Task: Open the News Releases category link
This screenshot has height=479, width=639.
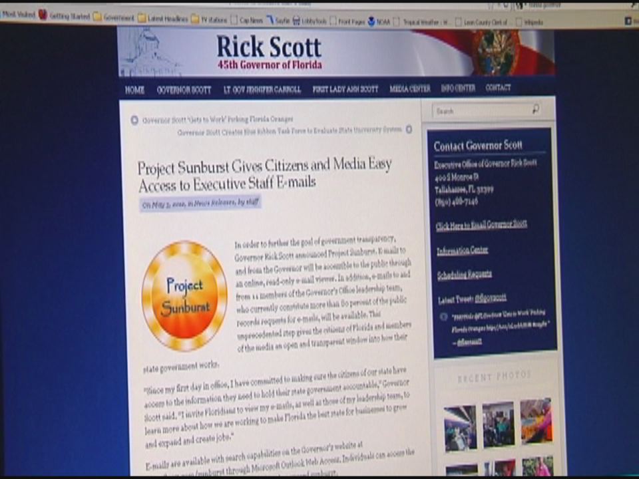Action: coord(214,203)
